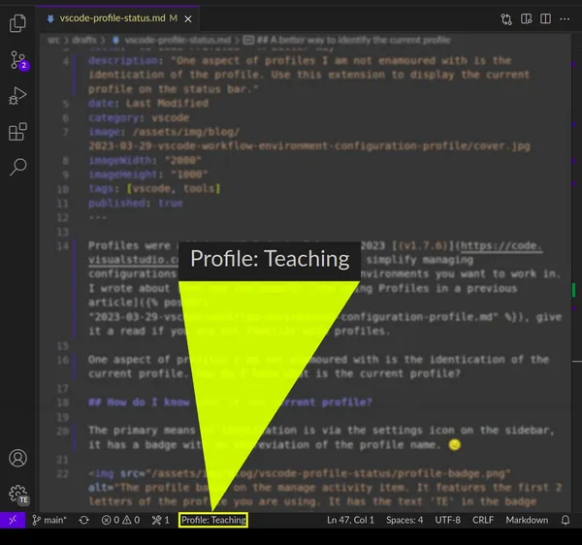Click the main branch status item
Viewport: 582px width, 545px height.
49,520
